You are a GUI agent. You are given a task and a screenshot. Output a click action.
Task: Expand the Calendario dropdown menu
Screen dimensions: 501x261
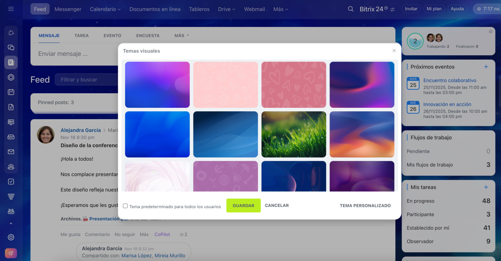[x=105, y=9]
